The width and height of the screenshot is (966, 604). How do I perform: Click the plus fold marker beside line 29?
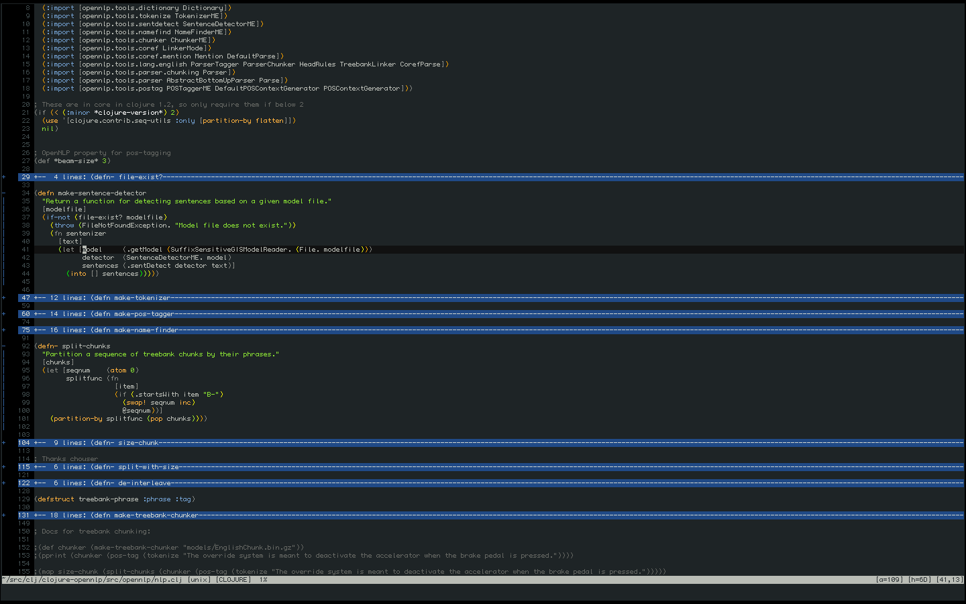[x=4, y=177]
